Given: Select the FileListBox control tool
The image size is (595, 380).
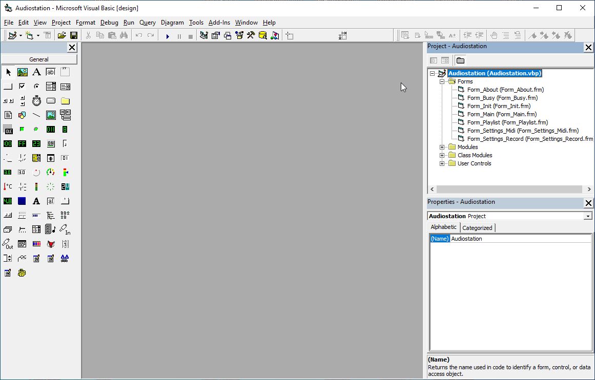Looking at the screenshot, I should pyautogui.click(x=8, y=115).
